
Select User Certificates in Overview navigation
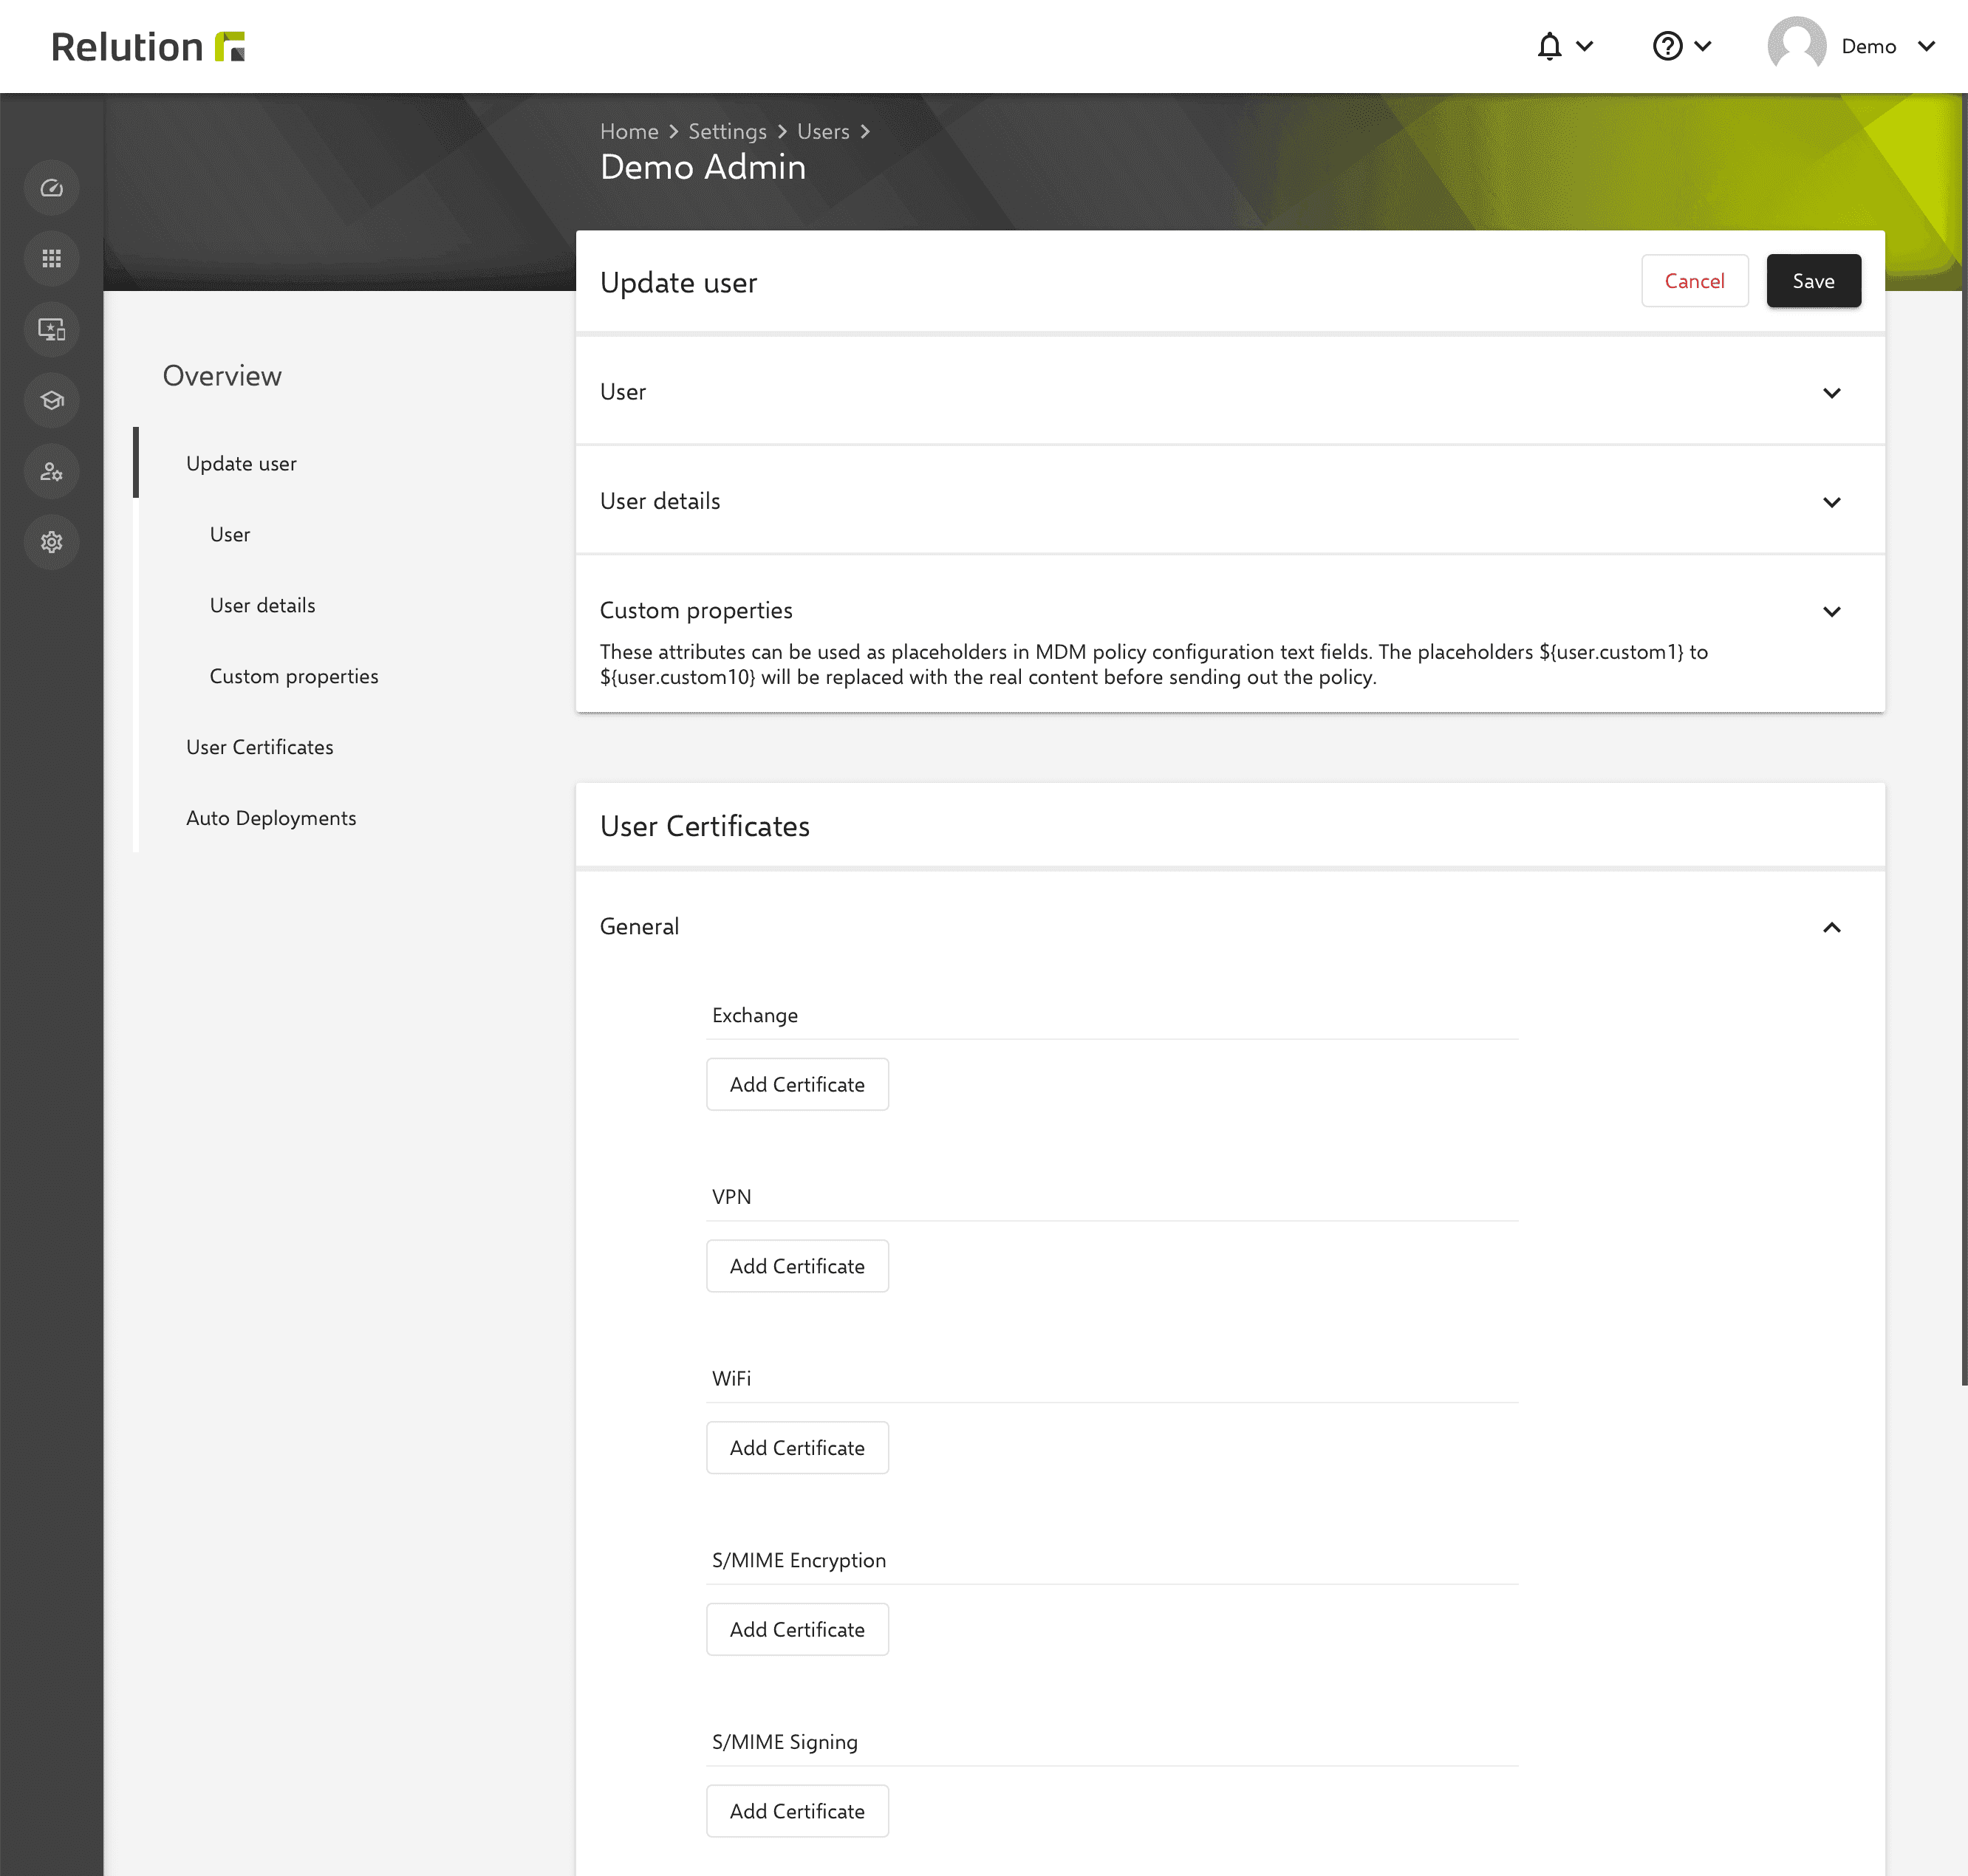pos(260,747)
